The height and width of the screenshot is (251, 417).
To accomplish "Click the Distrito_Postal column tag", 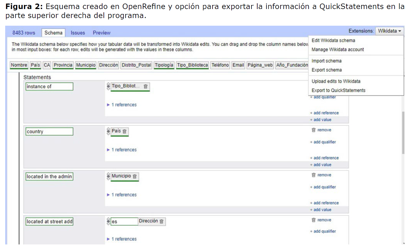I will [x=136, y=65].
